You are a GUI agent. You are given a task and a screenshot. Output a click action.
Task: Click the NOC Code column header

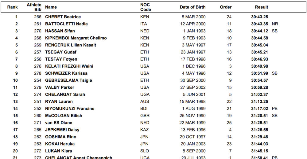tap(146, 7)
